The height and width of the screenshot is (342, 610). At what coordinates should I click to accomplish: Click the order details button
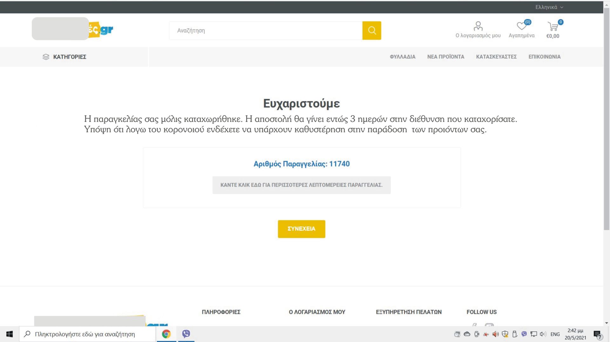tap(301, 185)
